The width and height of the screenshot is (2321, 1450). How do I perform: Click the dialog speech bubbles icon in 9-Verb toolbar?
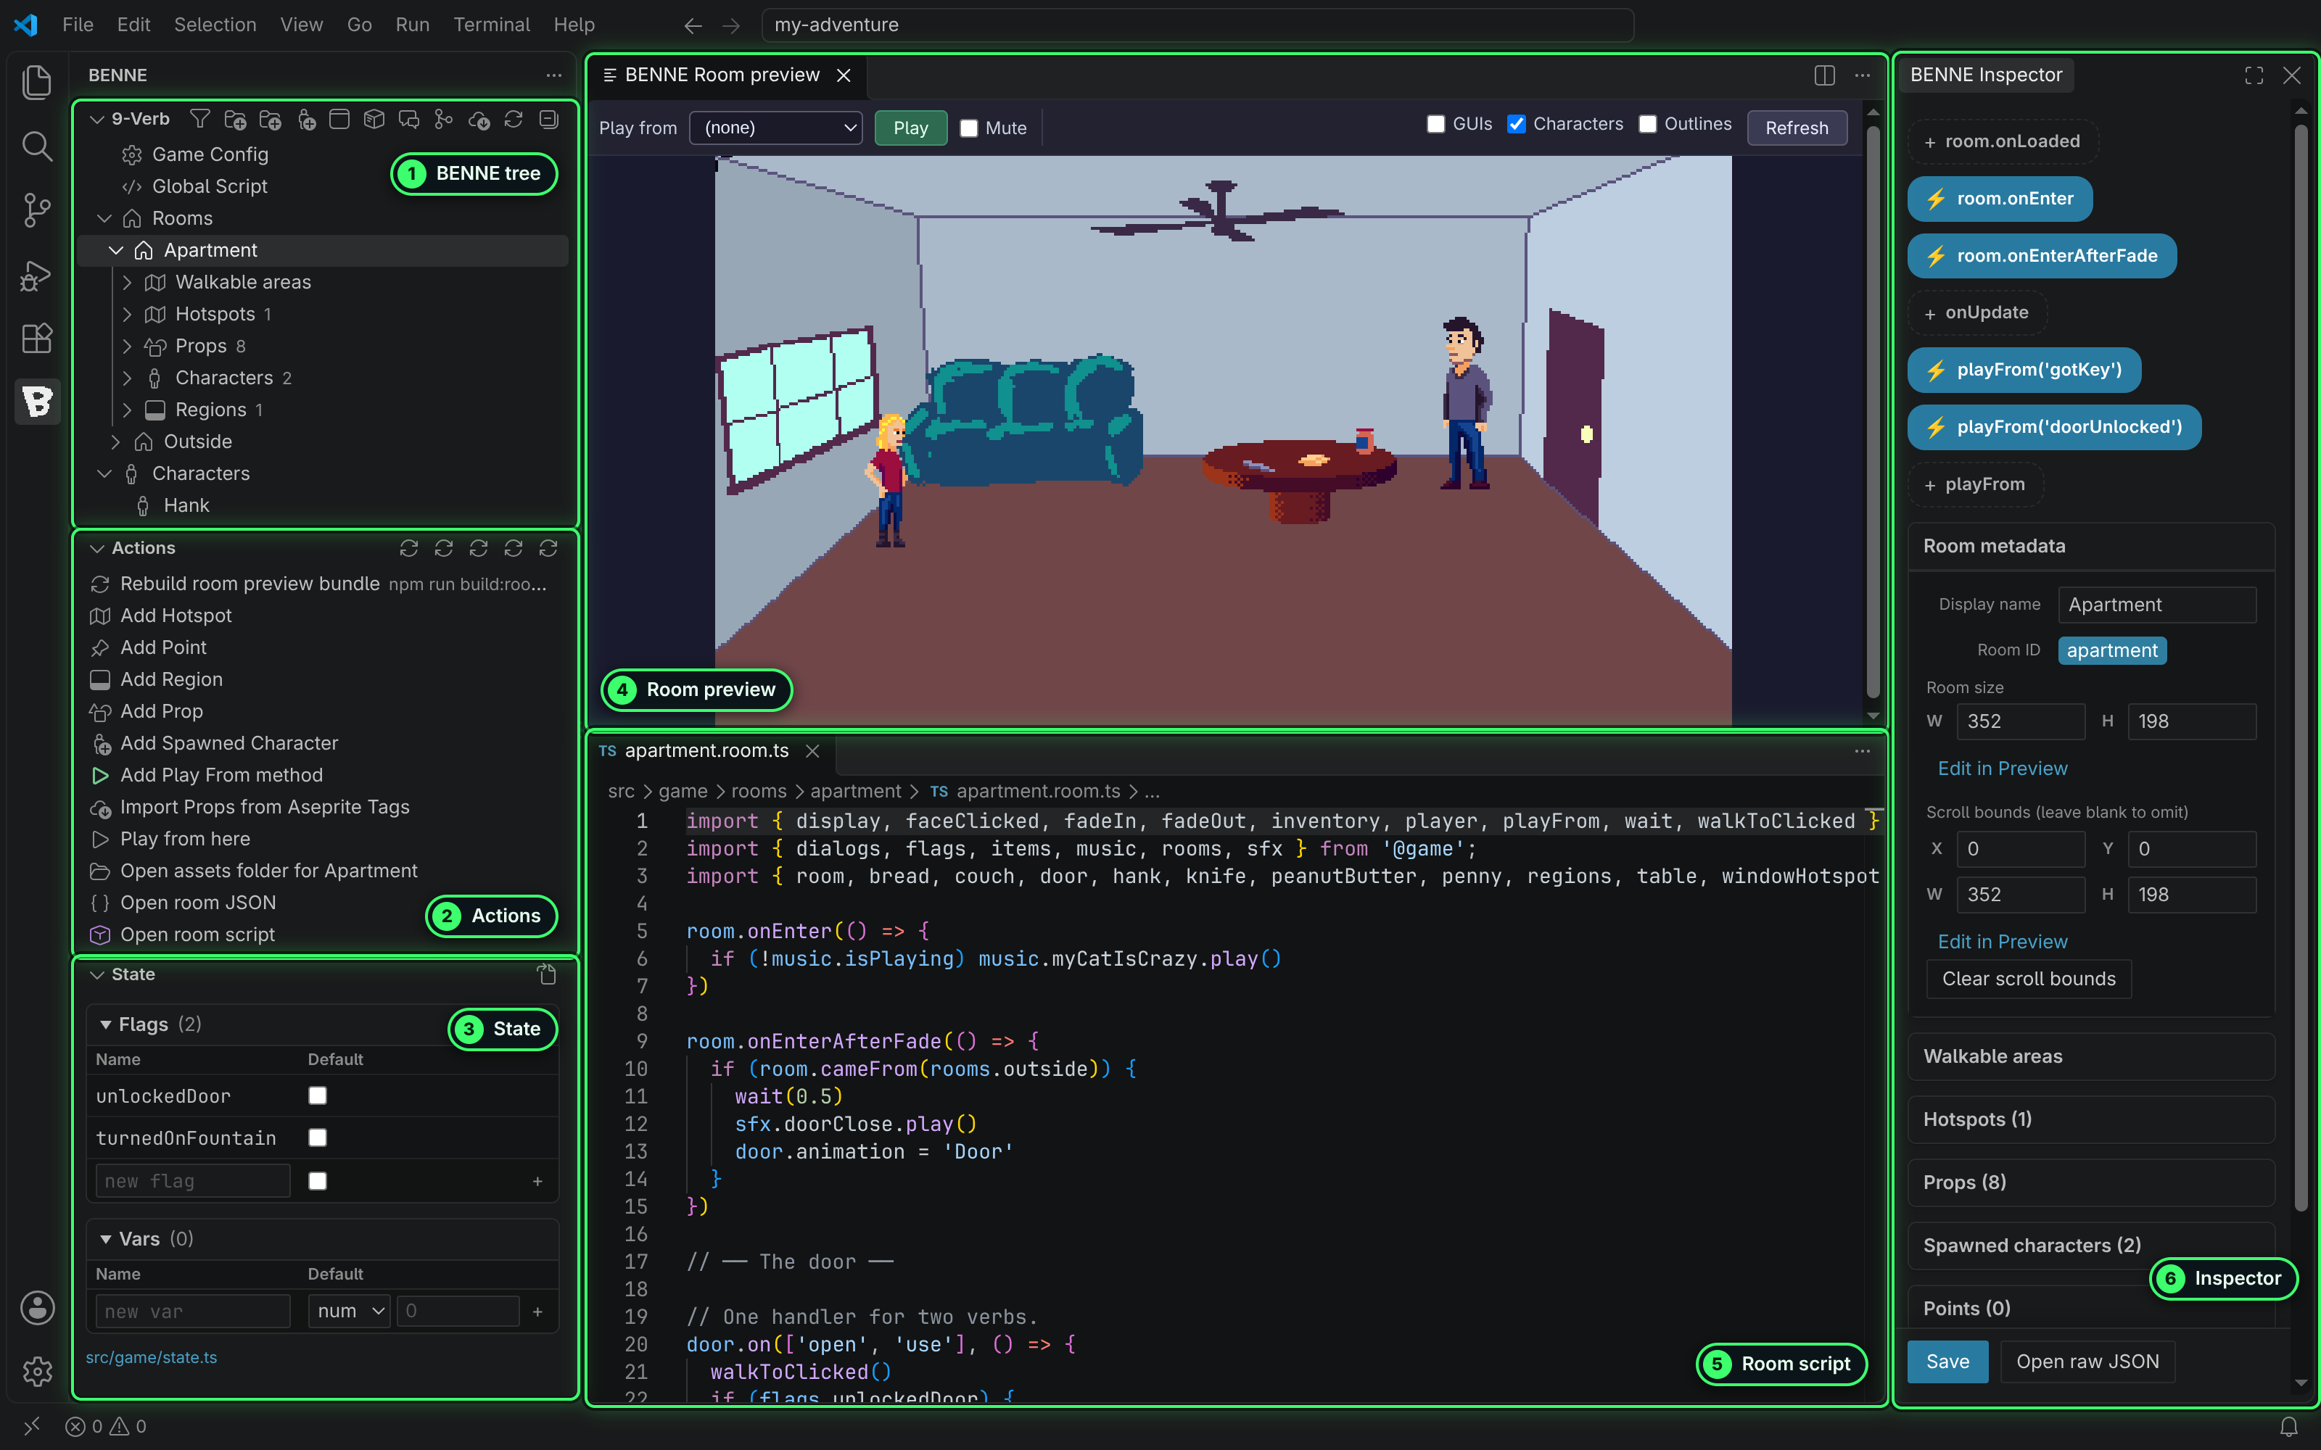[x=408, y=119]
